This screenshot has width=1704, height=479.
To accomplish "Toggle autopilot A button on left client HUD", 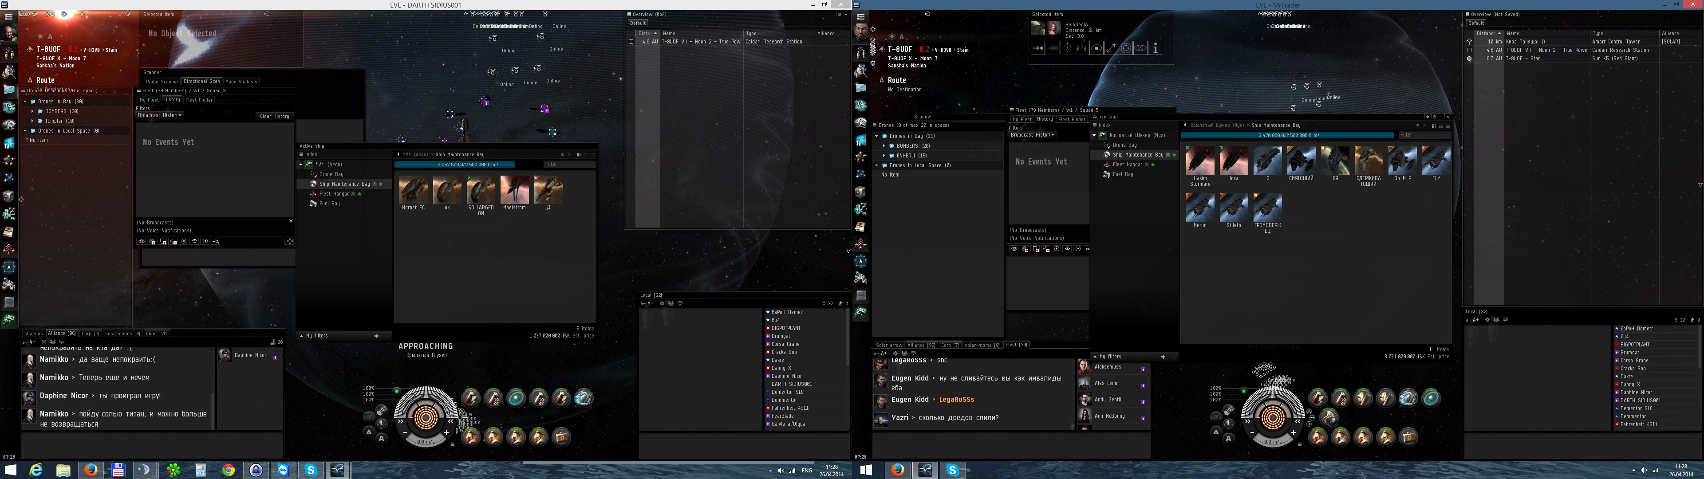I will point(382,438).
